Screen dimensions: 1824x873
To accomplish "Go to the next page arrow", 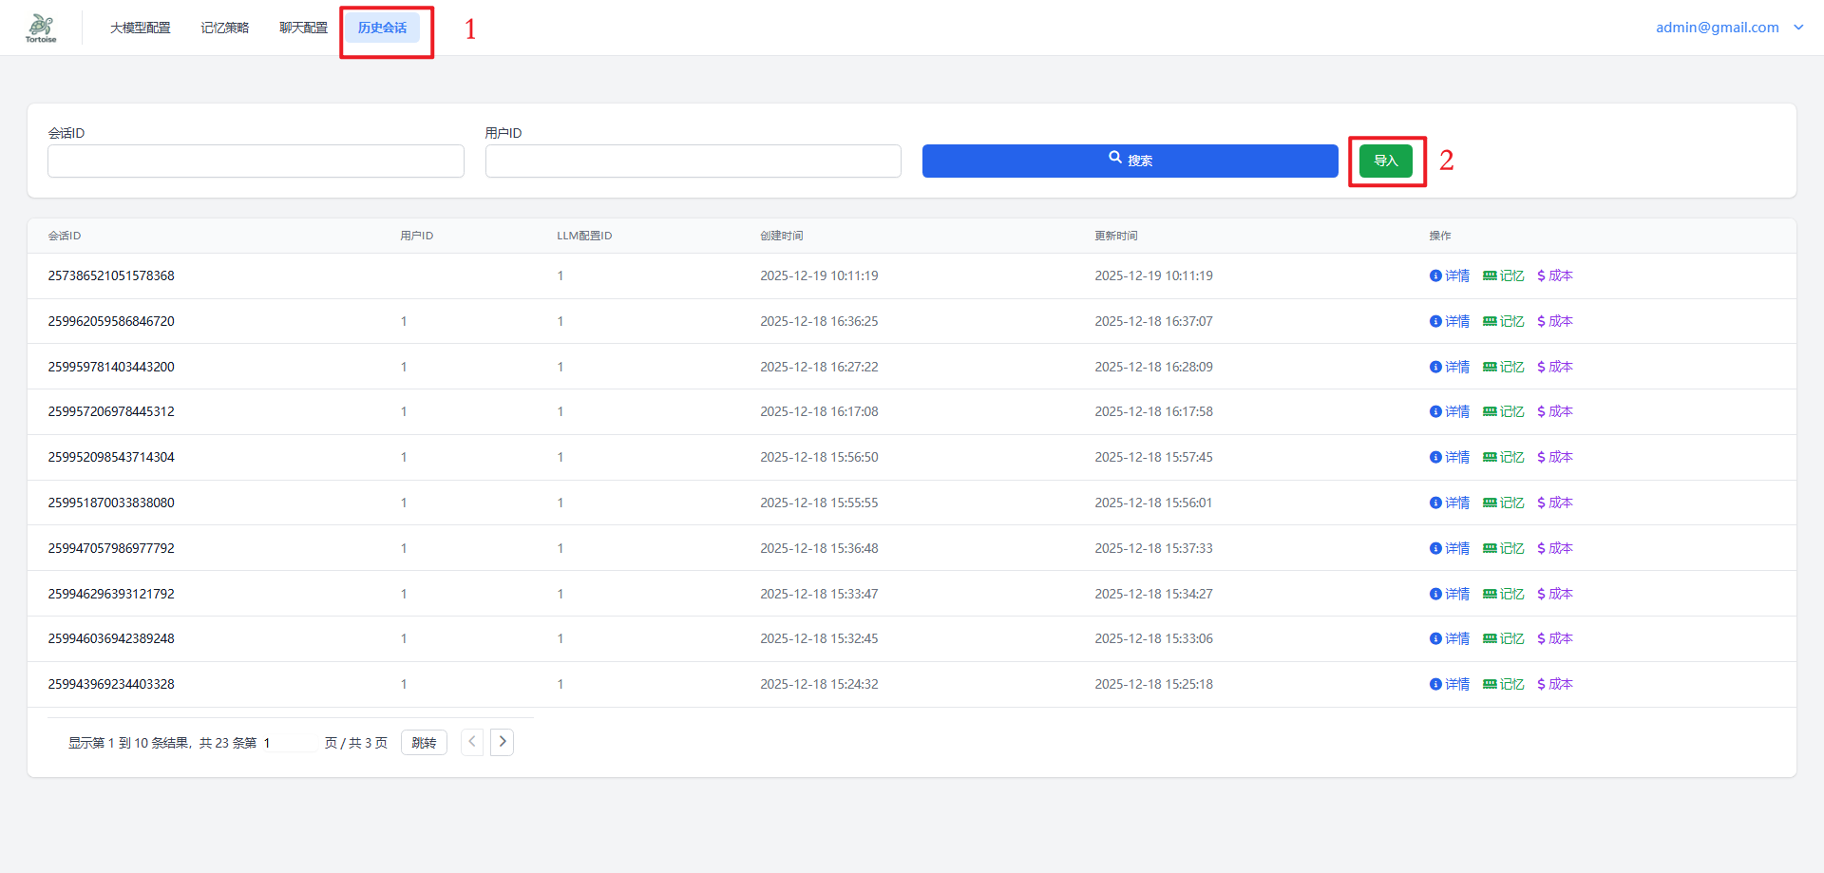I will pyautogui.click(x=503, y=742).
